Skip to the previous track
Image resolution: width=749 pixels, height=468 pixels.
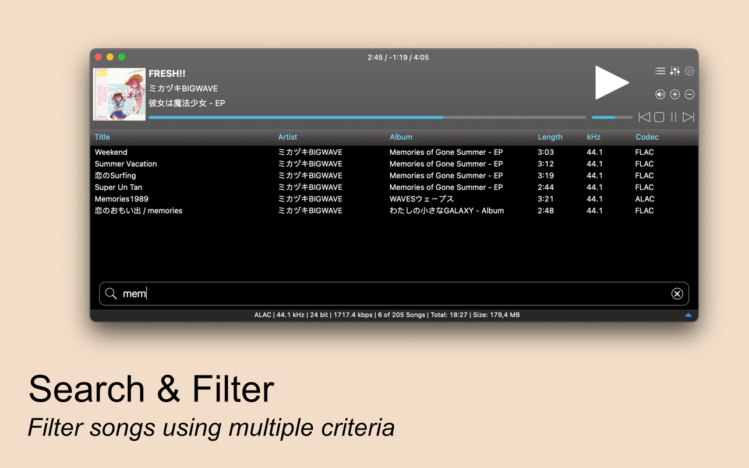click(x=644, y=117)
